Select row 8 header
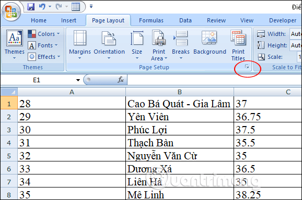The height and width of the screenshot is (200, 302). click(x=9, y=194)
